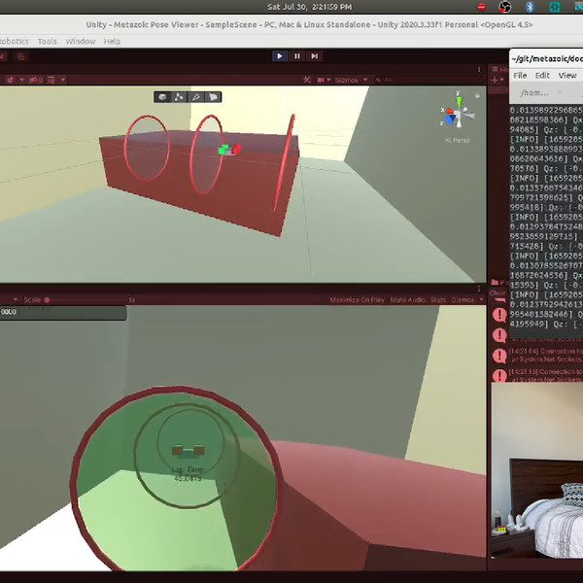Click the scene orientation gizmo Z axis cone
This screenshot has height=583, width=583.
tap(450, 119)
